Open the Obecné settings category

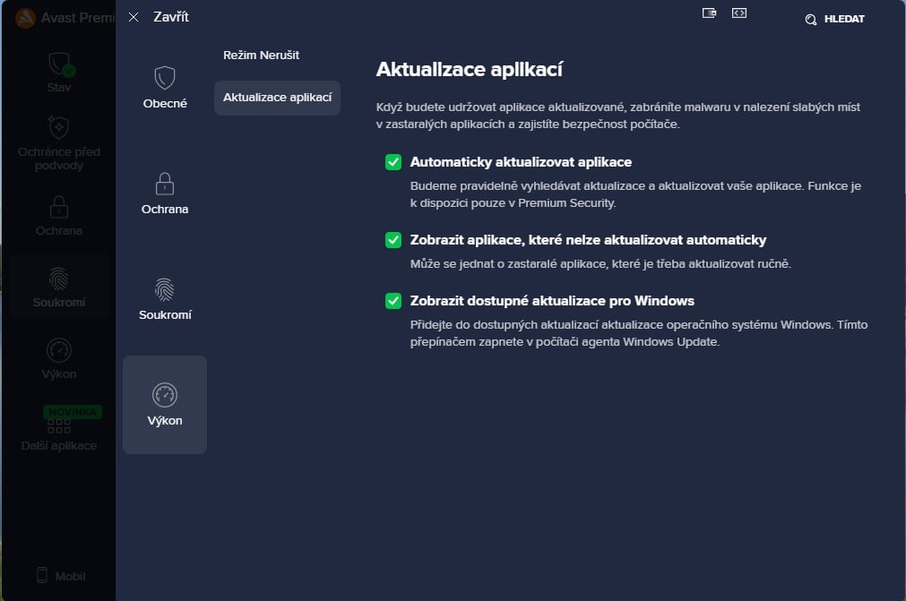click(x=165, y=87)
